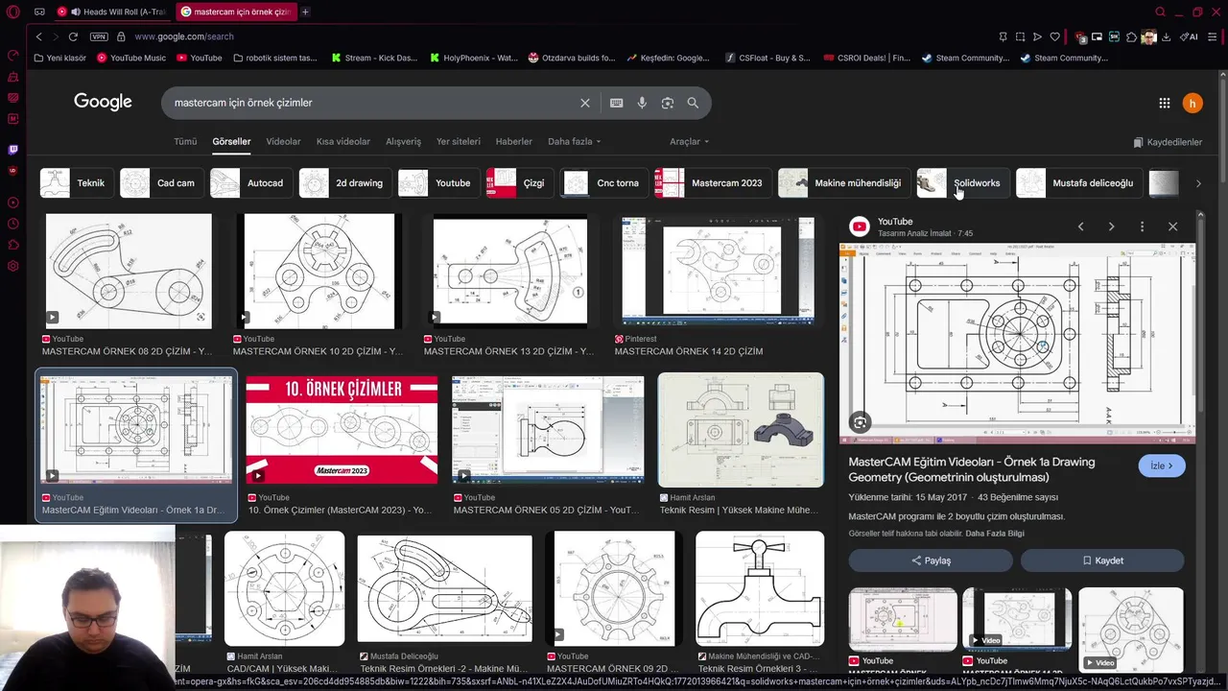The height and width of the screenshot is (691, 1228).
Task: Click the Google search input field
Action: [372, 103]
